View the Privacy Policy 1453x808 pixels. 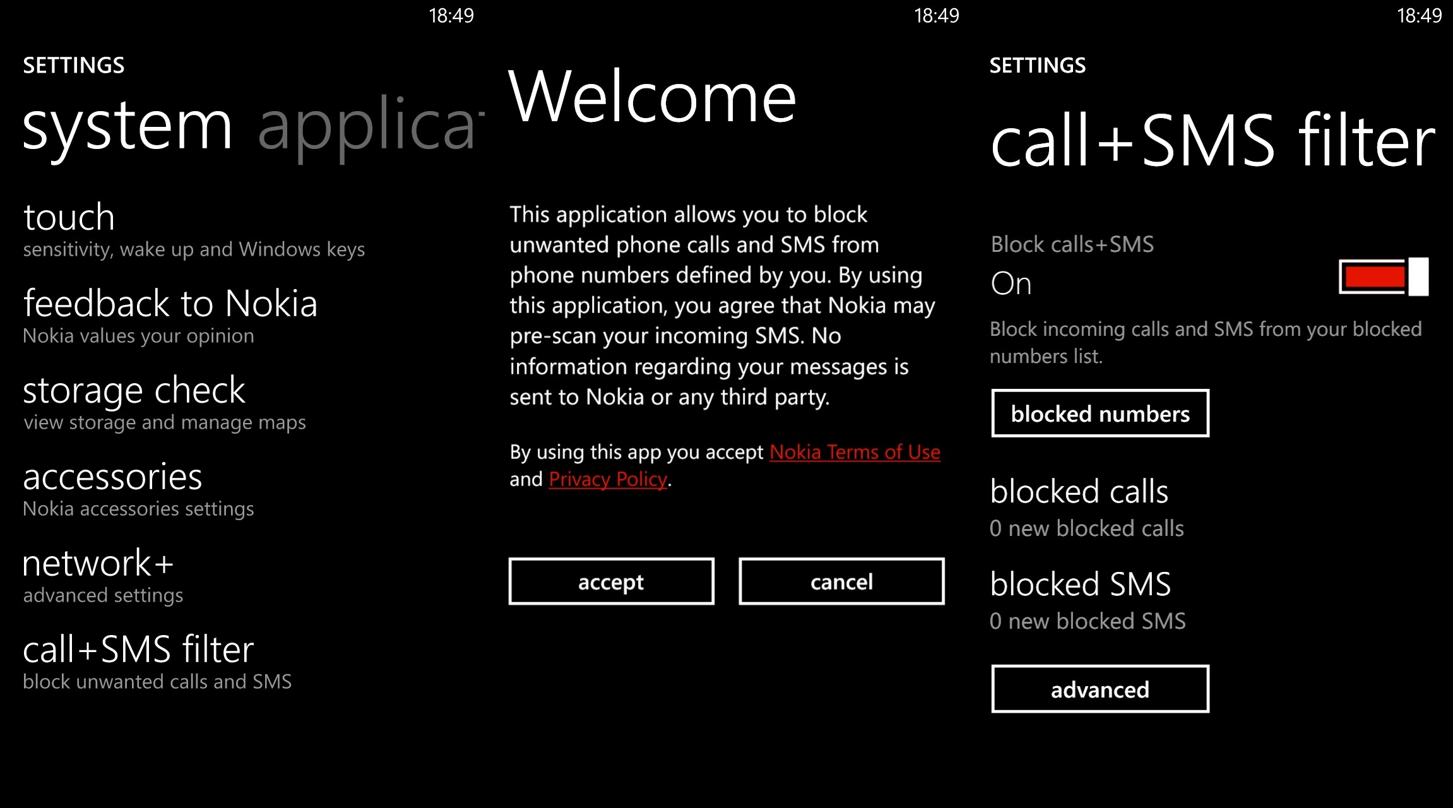pyautogui.click(x=607, y=479)
